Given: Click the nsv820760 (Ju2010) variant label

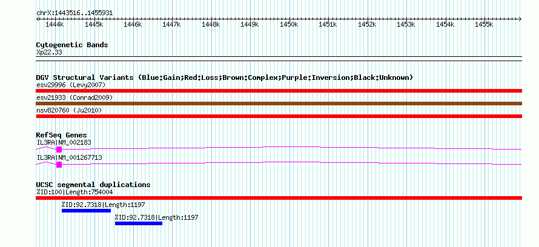Looking at the screenshot, I should click(x=69, y=110).
